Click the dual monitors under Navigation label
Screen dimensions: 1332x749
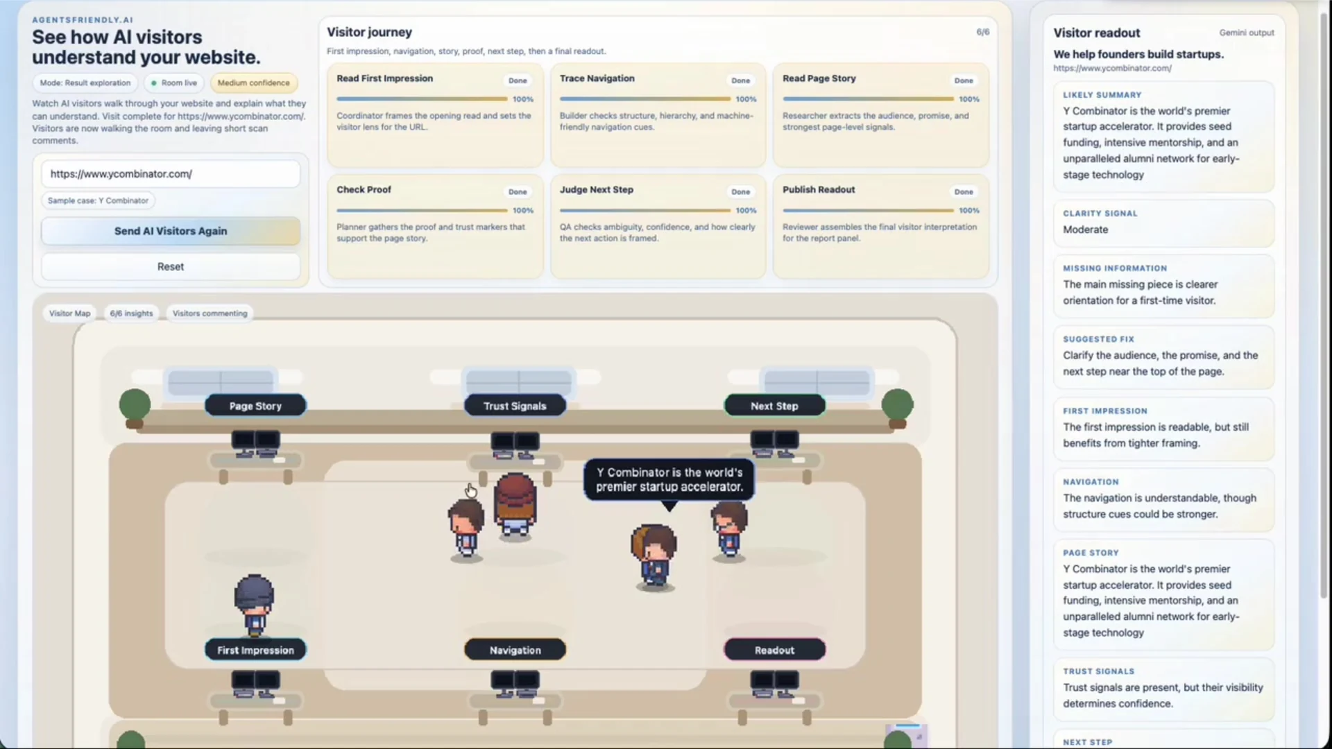click(x=515, y=684)
